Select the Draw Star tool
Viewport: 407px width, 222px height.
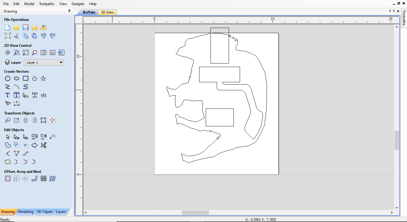(44, 78)
